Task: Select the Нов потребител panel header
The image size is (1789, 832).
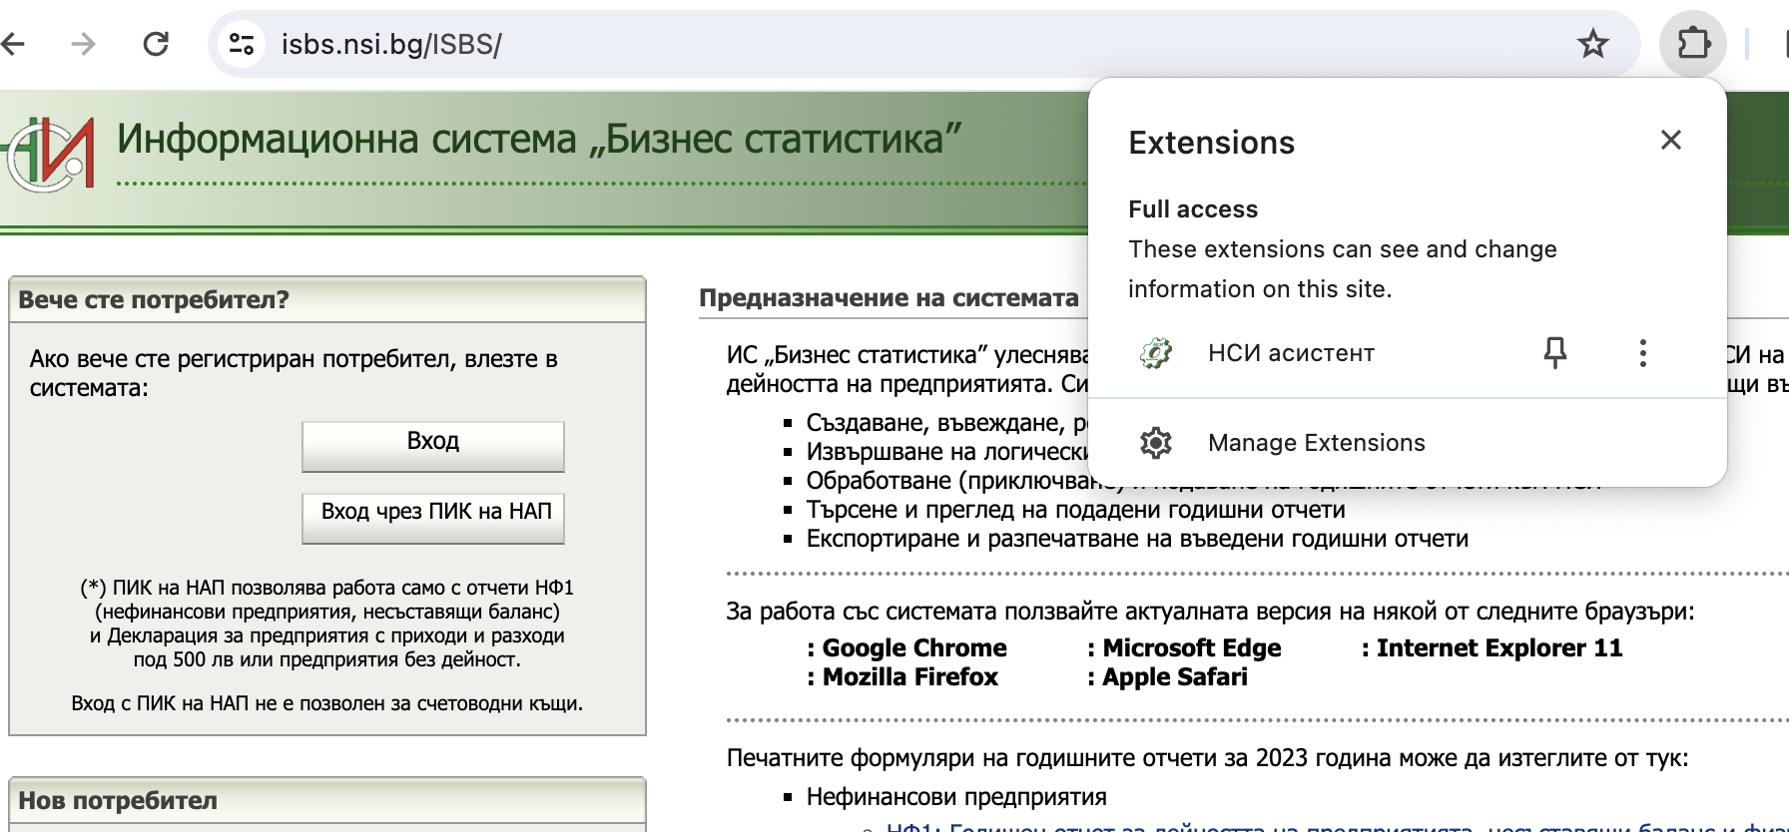Action: (327, 801)
